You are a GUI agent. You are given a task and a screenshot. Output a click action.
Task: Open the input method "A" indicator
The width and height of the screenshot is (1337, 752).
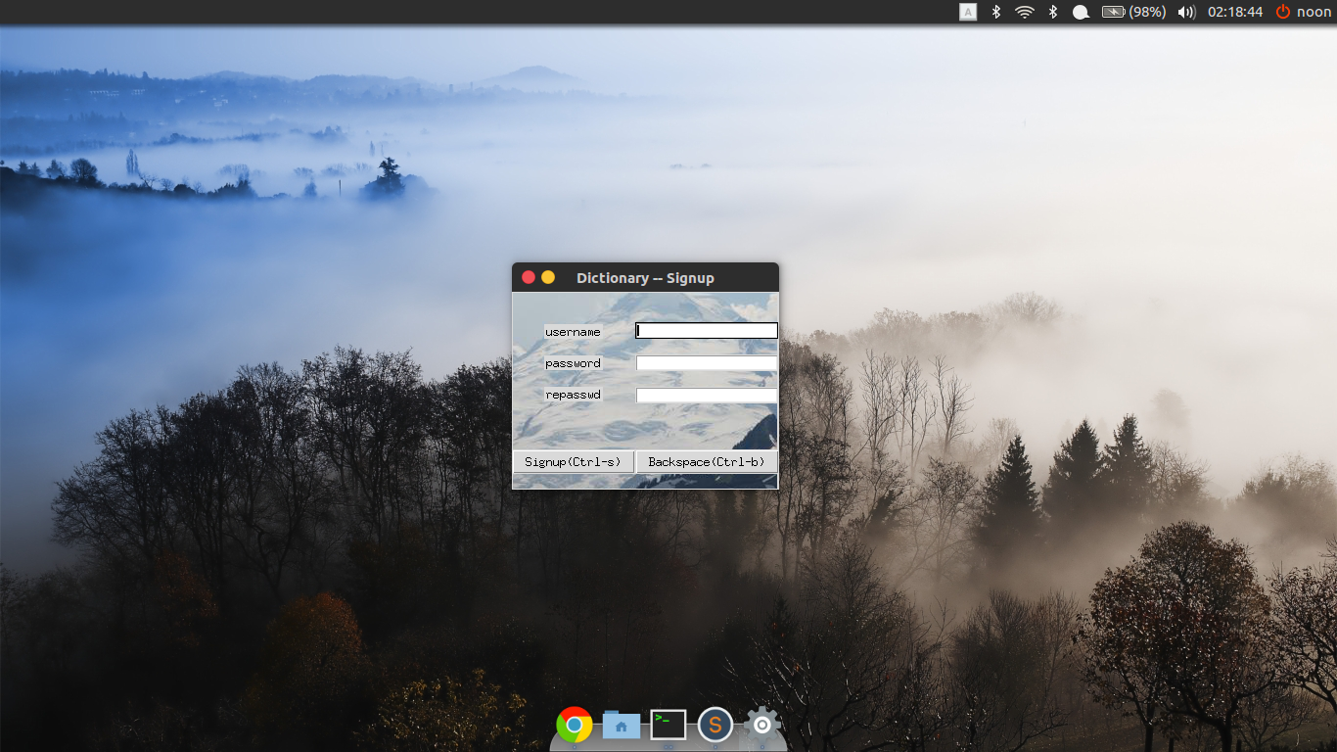pyautogui.click(x=968, y=12)
